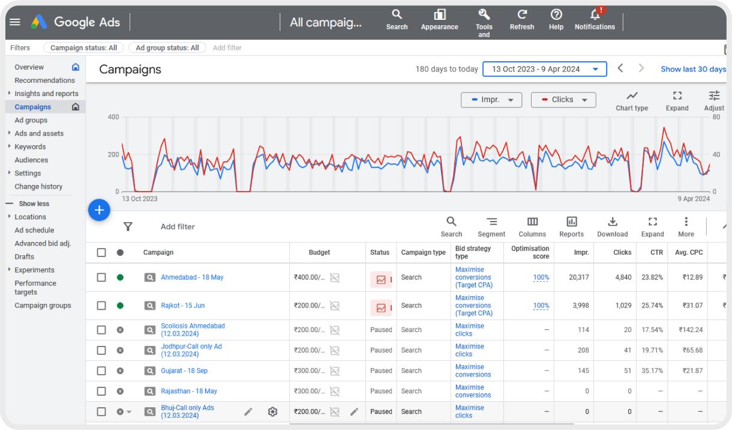This screenshot has width=732, height=430.
Task: Open Notifications bell
Action: point(595,19)
